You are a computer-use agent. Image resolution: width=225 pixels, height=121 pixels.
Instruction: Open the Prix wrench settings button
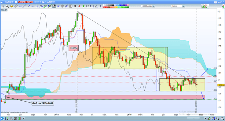4,10
